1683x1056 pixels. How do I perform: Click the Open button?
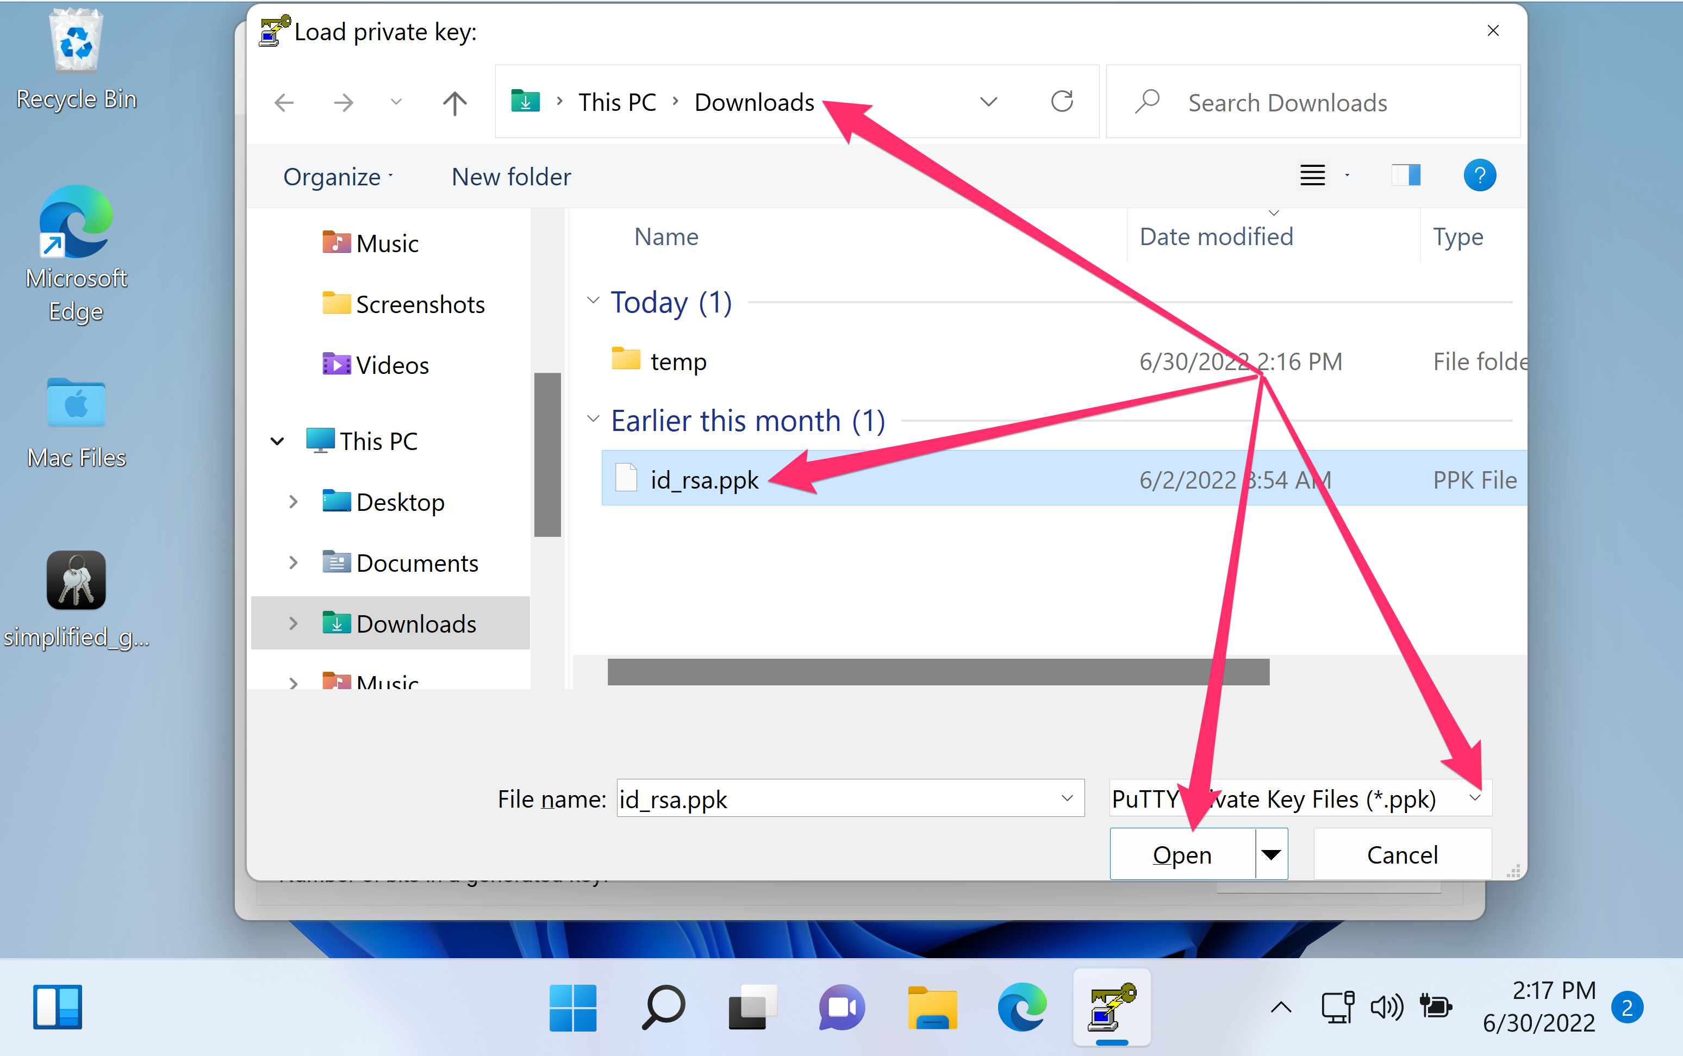click(1182, 854)
